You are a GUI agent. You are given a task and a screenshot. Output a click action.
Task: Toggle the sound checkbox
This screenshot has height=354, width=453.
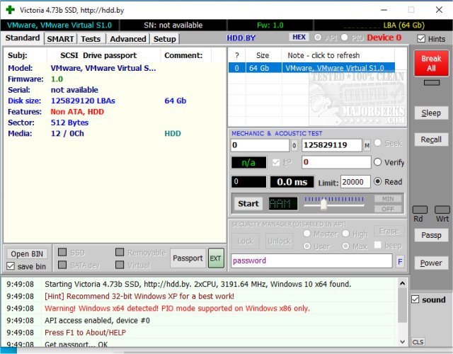415,299
